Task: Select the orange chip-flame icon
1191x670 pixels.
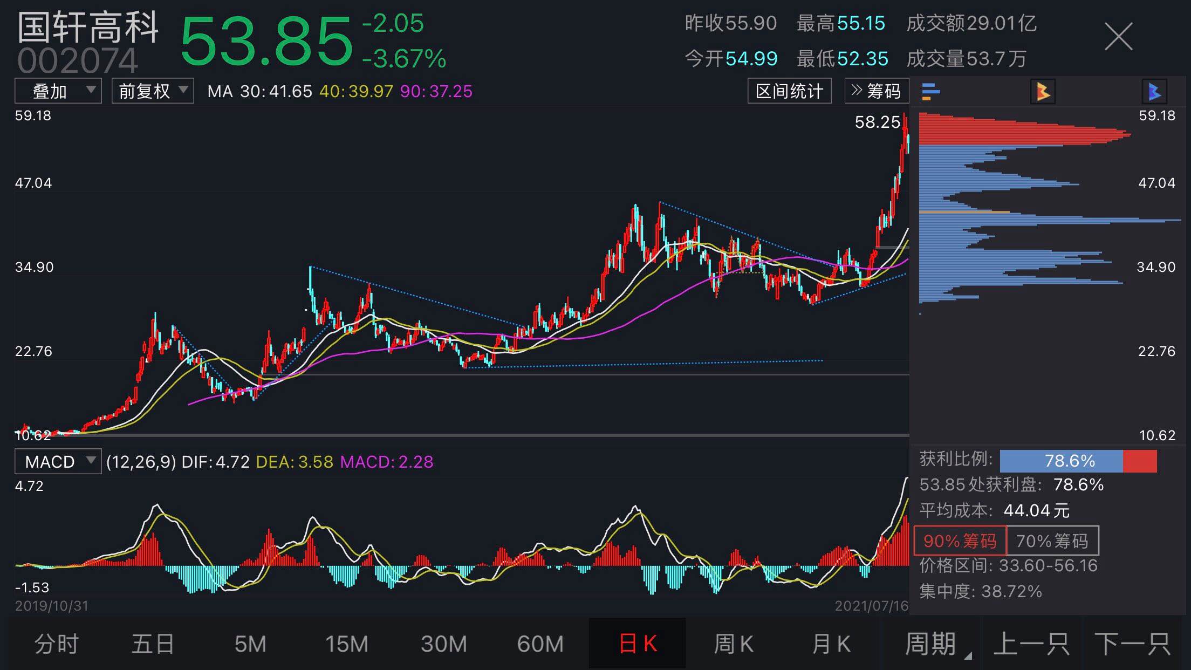Action: [x=1043, y=91]
